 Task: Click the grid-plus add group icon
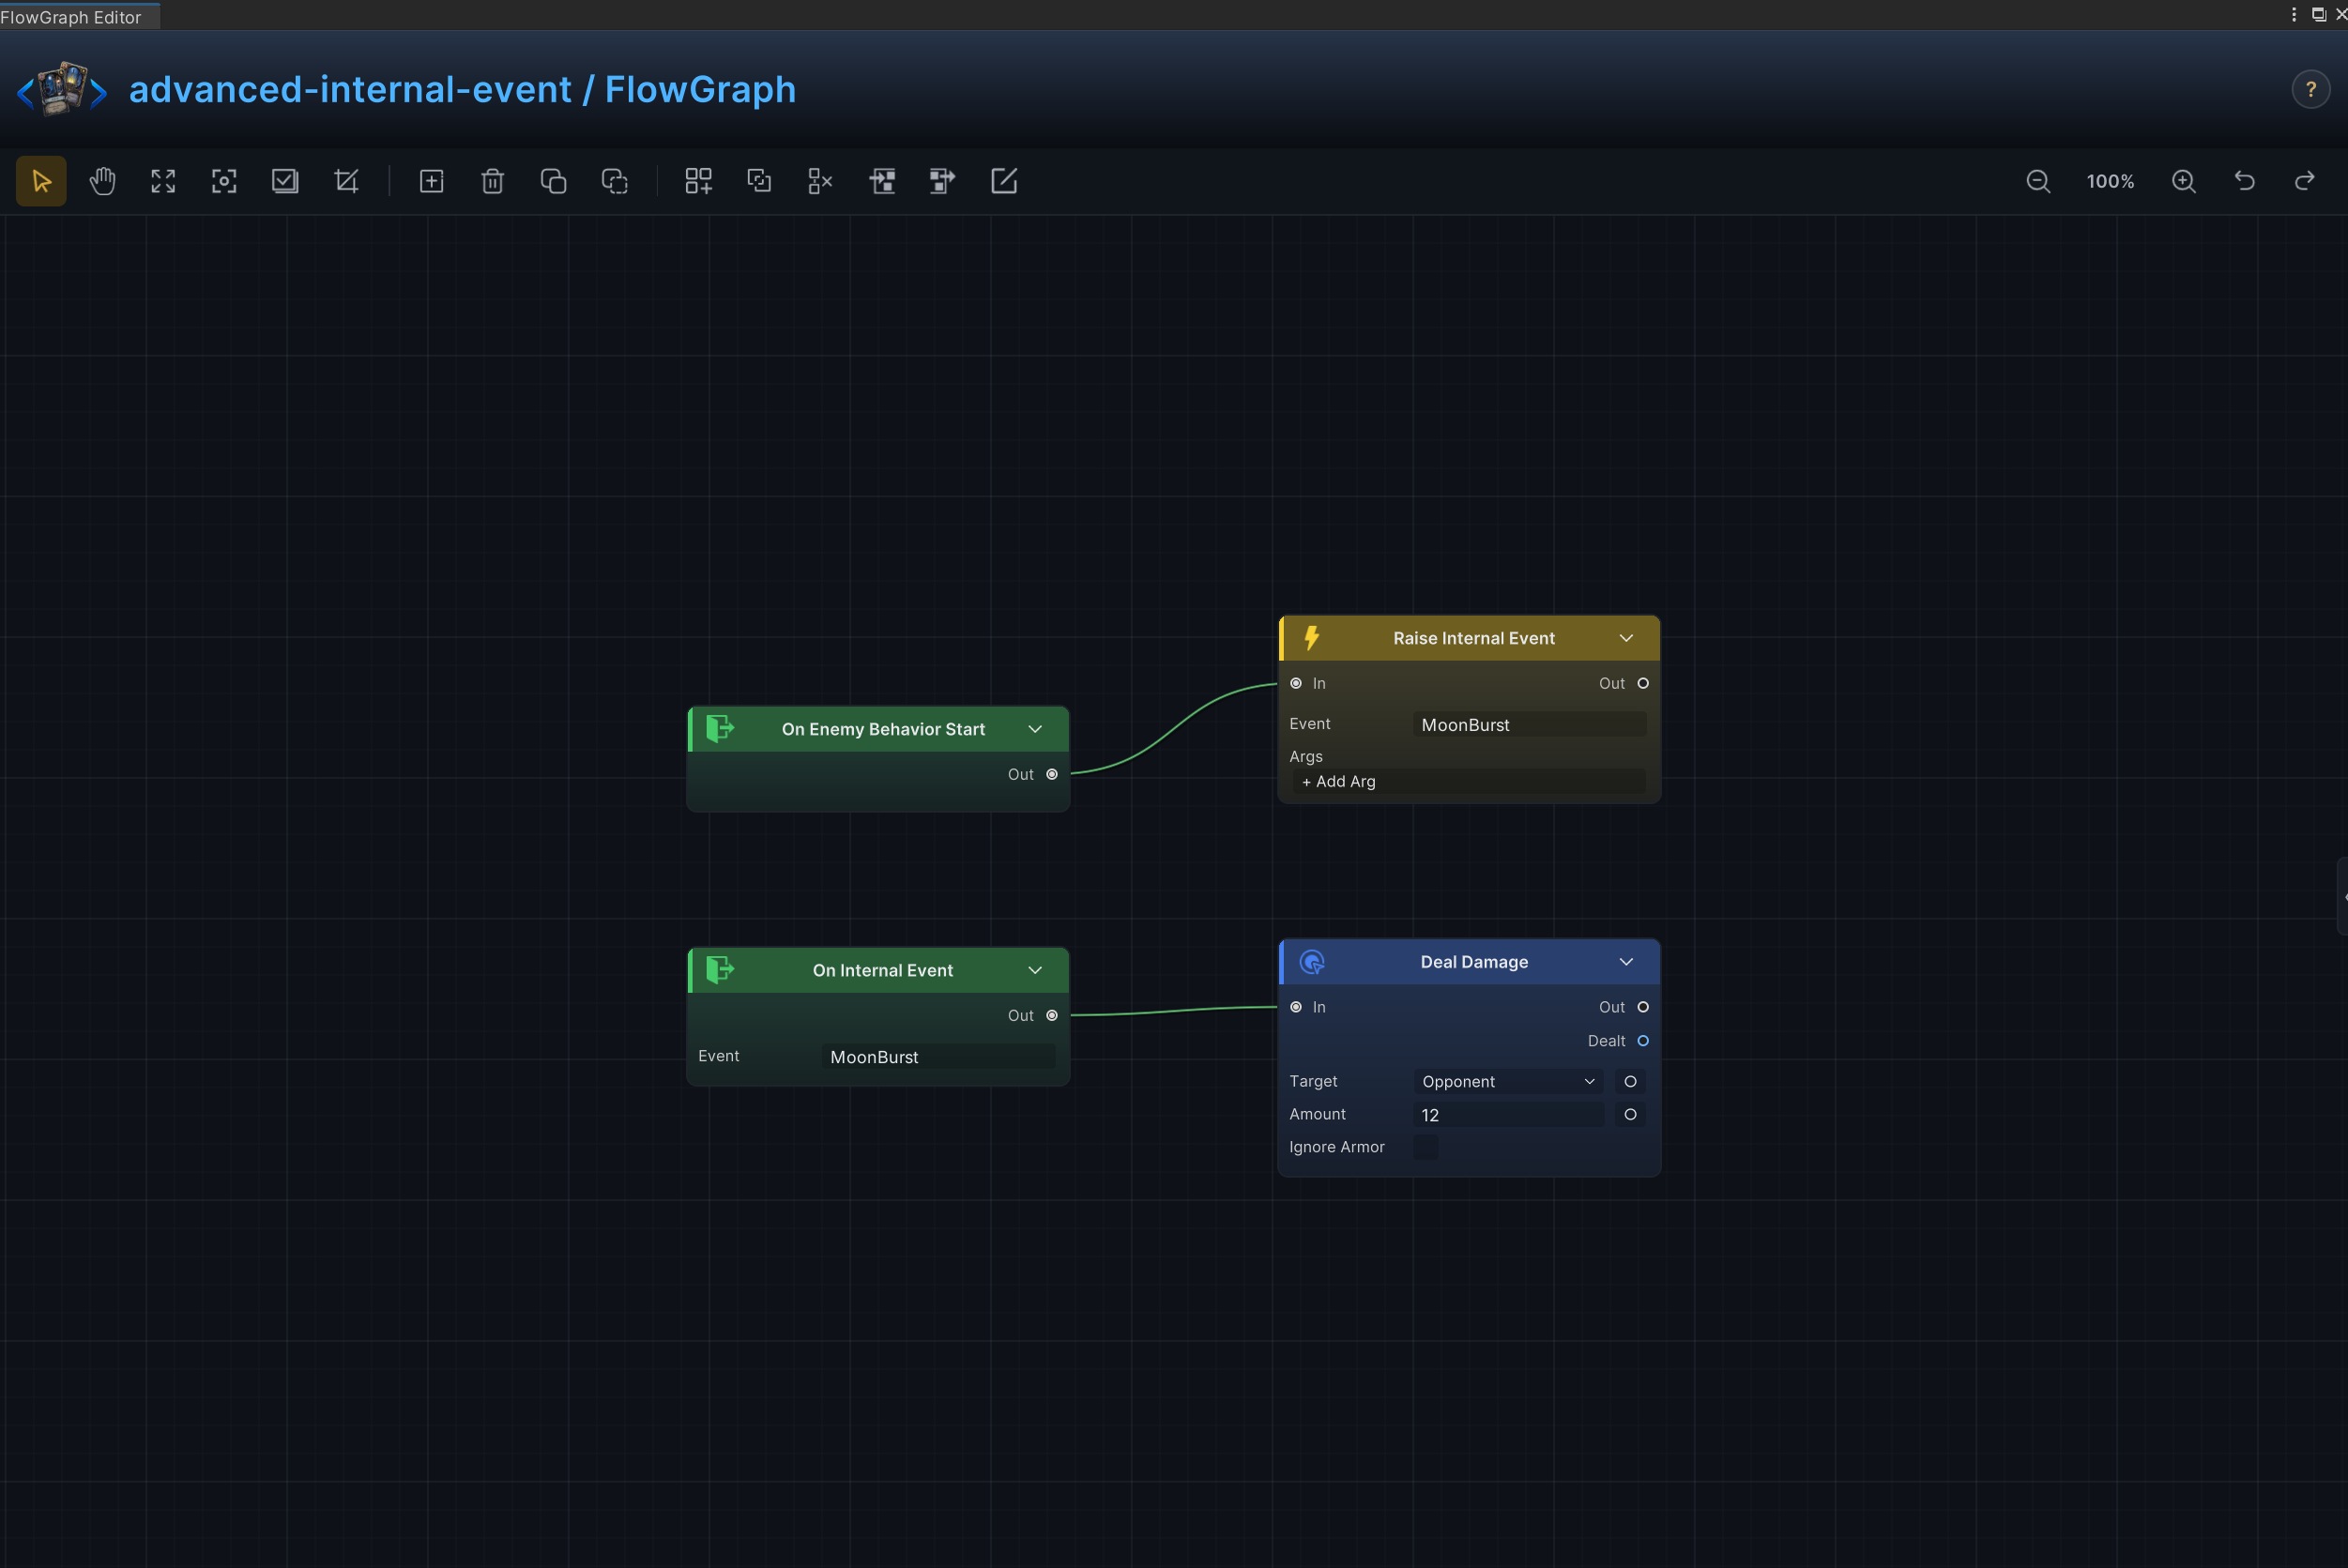[698, 181]
